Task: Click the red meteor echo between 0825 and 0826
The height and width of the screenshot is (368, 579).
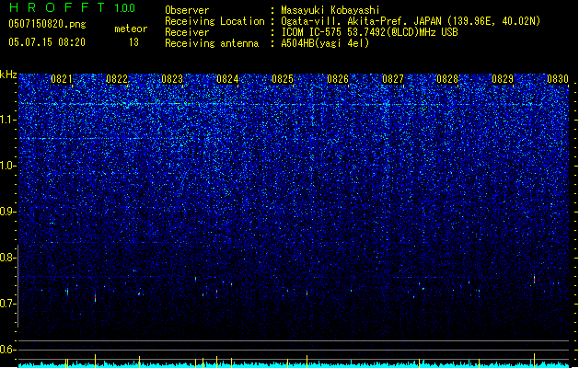Action: [x=307, y=293]
